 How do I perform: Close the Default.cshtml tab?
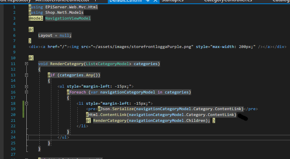tap(155, 1)
